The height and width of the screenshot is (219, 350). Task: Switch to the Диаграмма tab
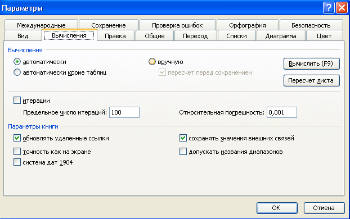coord(281,36)
